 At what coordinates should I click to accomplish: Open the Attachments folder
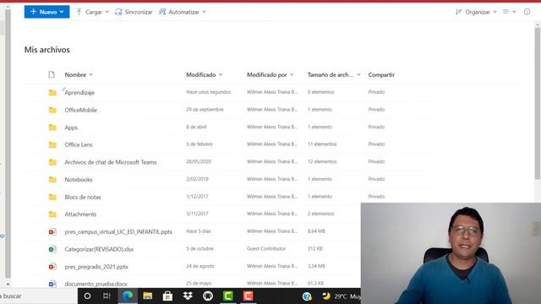pos(80,214)
